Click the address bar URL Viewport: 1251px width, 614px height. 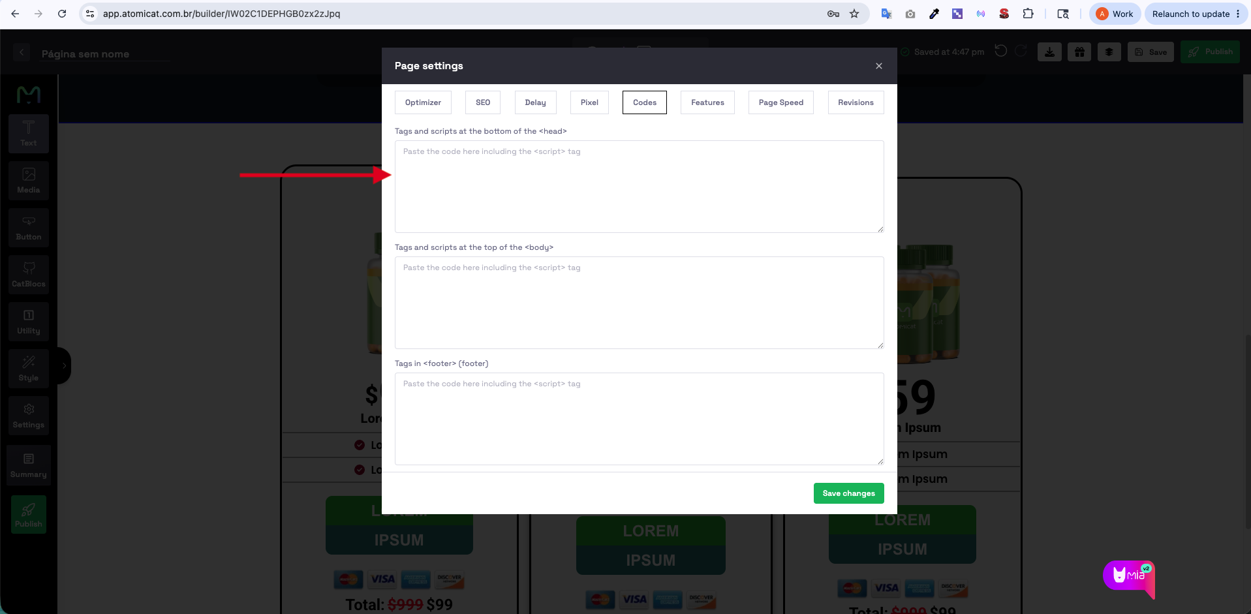(221, 14)
